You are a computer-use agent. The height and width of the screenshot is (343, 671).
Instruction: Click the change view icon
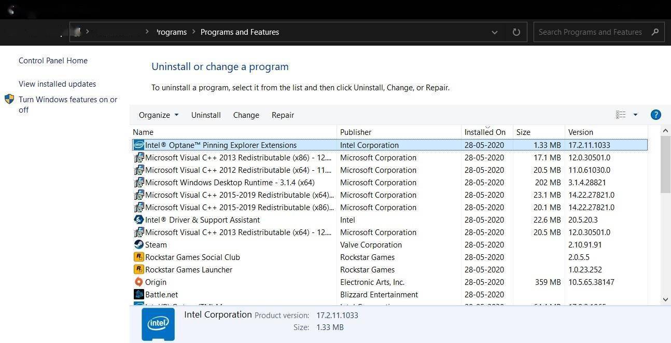point(621,115)
